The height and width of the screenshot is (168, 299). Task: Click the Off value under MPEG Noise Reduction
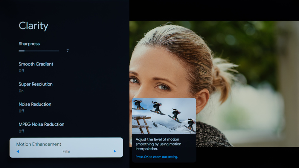[x=21, y=131]
